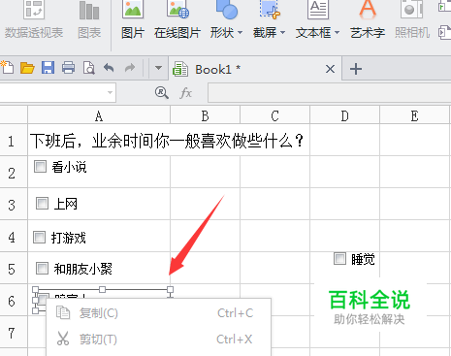Screen dimensions: 451x356
Task: Expand the 截屏 dropdown arrow
Action: (x=282, y=33)
